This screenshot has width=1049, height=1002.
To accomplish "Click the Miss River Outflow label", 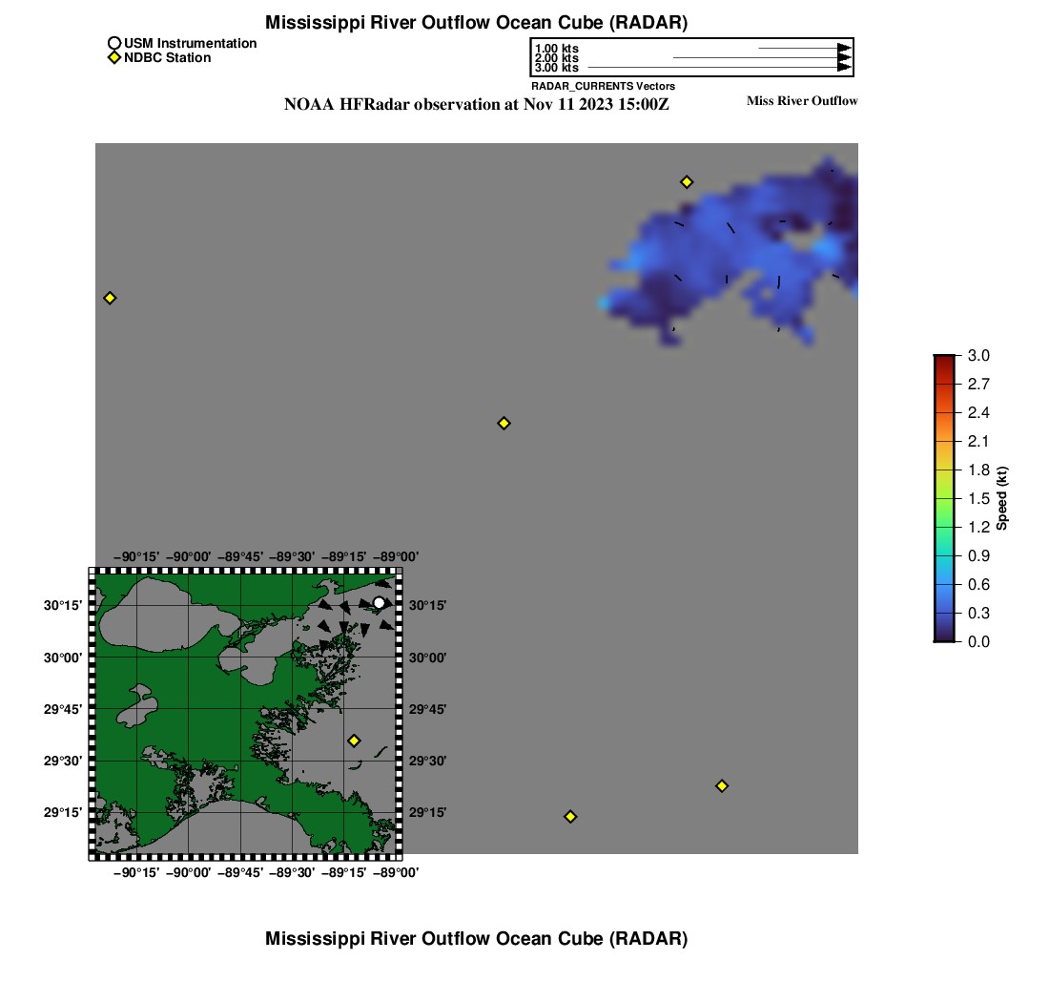I will (801, 101).
